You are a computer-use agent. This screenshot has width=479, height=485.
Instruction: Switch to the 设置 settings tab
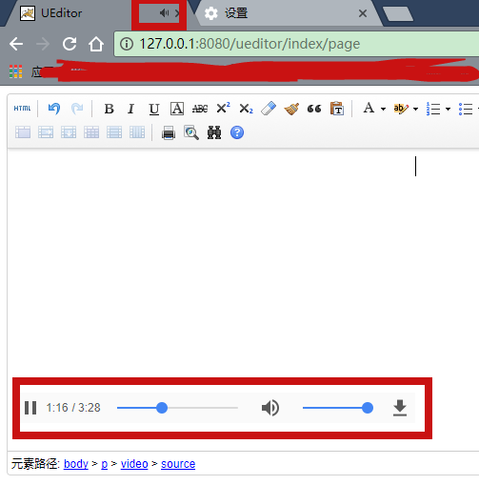(x=236, y=13)
